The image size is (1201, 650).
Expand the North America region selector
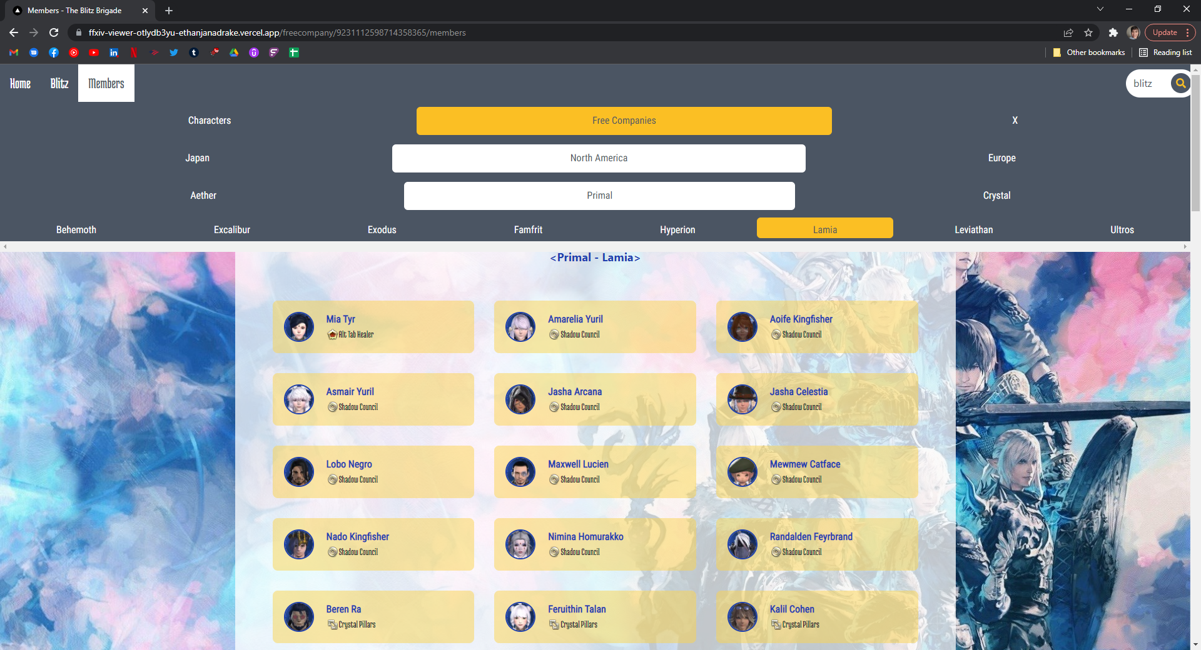point(599,158)
